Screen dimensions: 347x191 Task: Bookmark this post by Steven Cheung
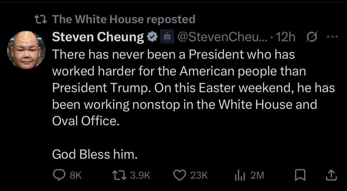tap(299, 175)
